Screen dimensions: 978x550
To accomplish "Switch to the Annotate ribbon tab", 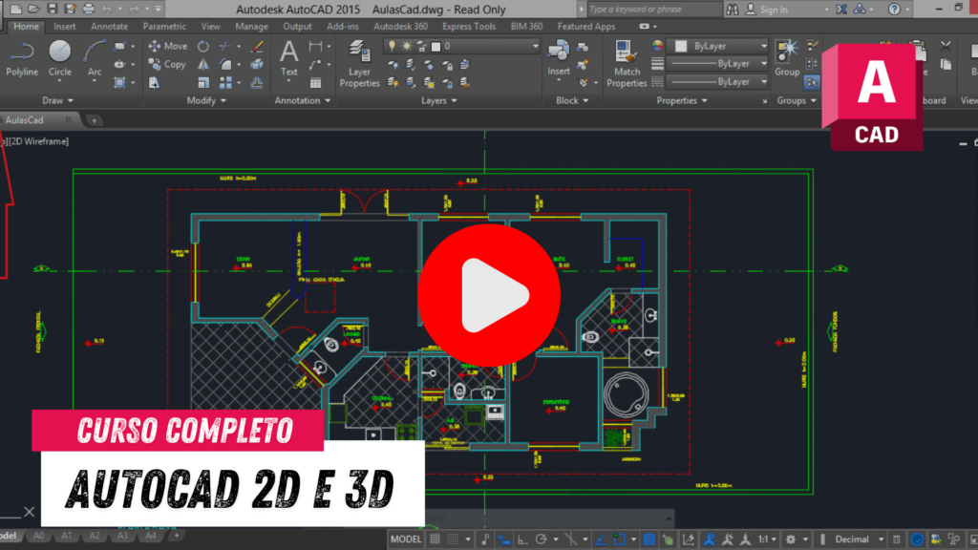I will (x=110, y=27).
